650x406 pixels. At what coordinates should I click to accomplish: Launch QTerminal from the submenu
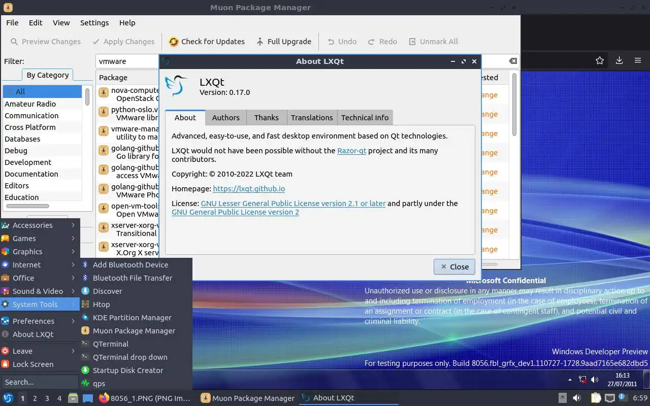coord(136,344)
